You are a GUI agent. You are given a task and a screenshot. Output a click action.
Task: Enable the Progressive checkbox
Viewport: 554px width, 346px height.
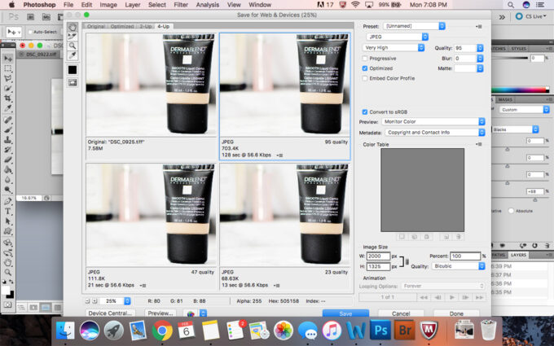click(x=365, y=59)
